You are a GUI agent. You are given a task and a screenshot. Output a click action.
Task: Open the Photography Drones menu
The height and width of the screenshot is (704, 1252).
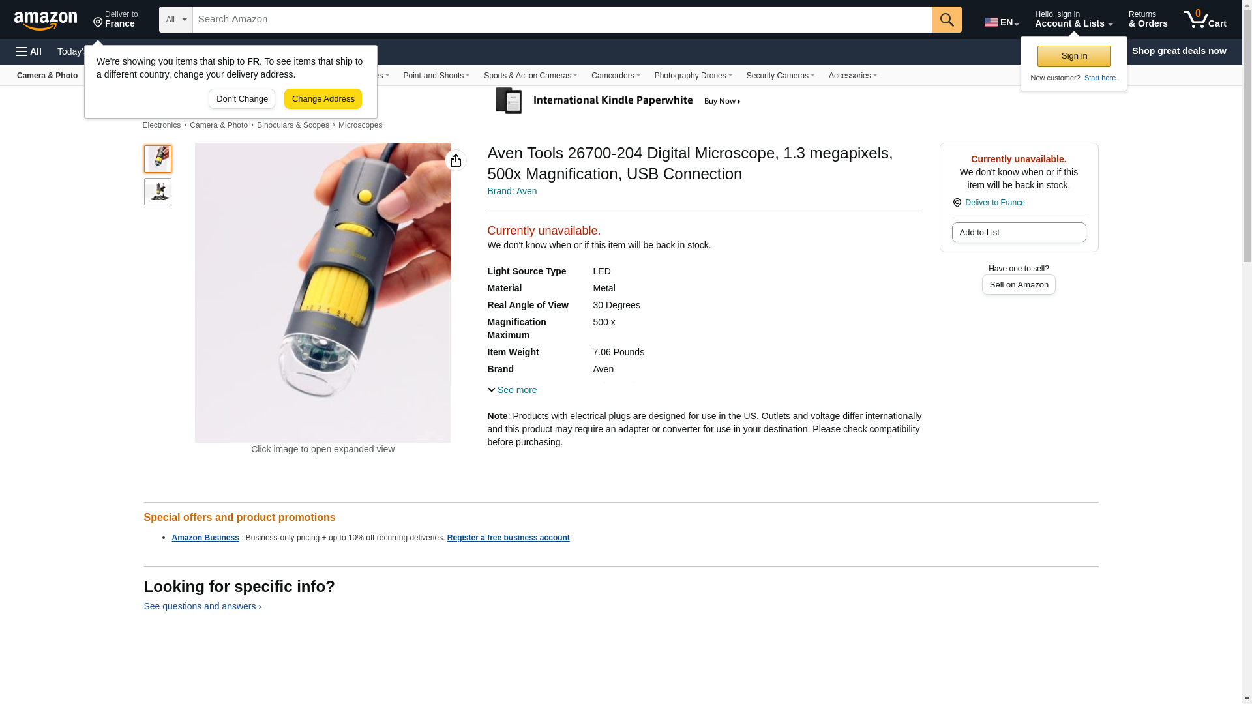click(x=693, y=76)
